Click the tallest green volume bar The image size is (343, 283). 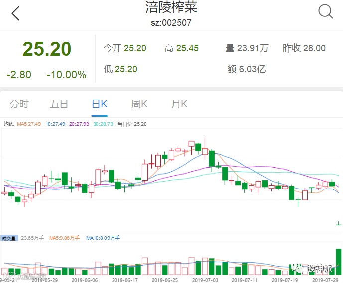tap(339, 262)
